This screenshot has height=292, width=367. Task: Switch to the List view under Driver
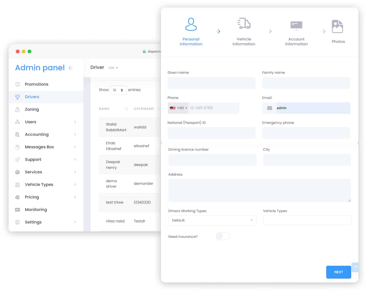(x=112, y=68)
